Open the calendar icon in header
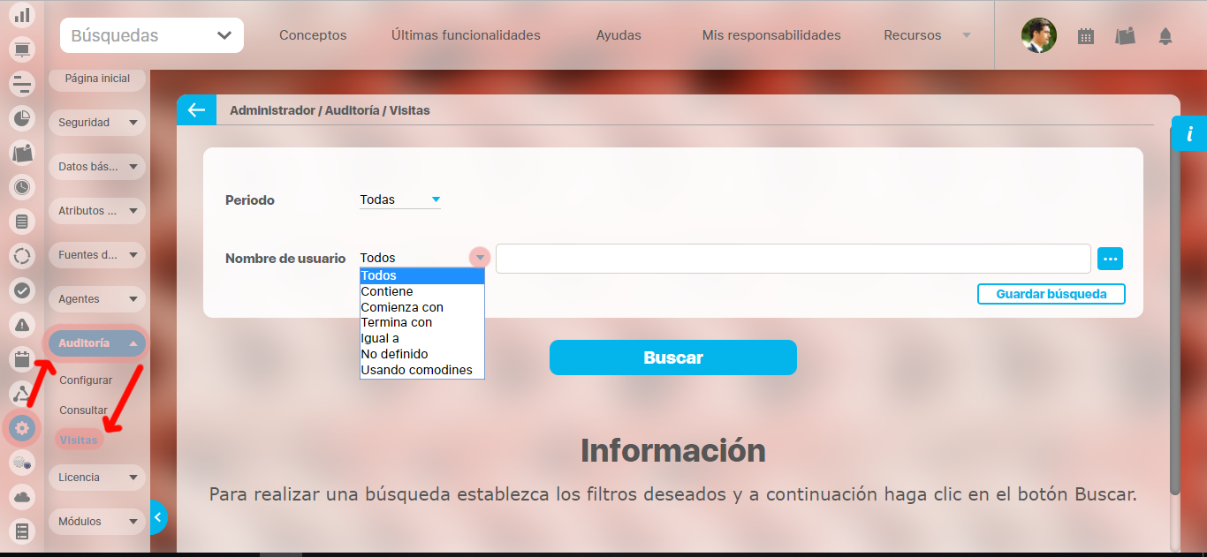This screenshot has height=557, width=1207. [1086, 36]
